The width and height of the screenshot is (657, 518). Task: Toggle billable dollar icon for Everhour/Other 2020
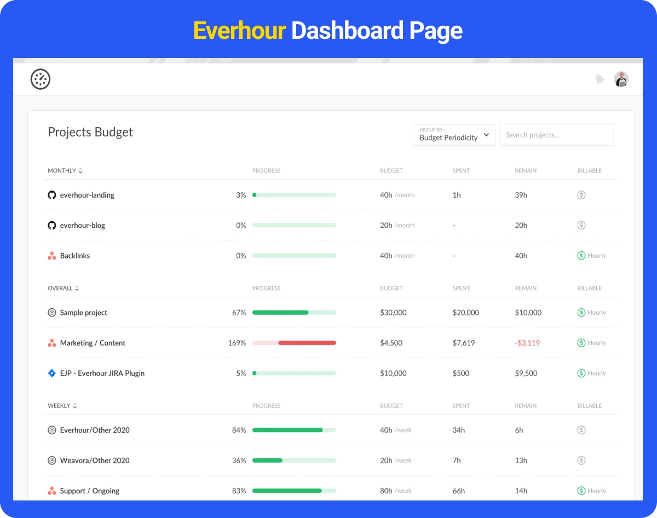581,430
